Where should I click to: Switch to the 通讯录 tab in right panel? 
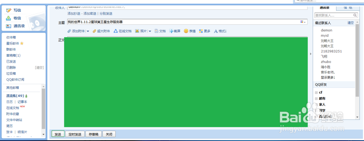pos(325,8)
